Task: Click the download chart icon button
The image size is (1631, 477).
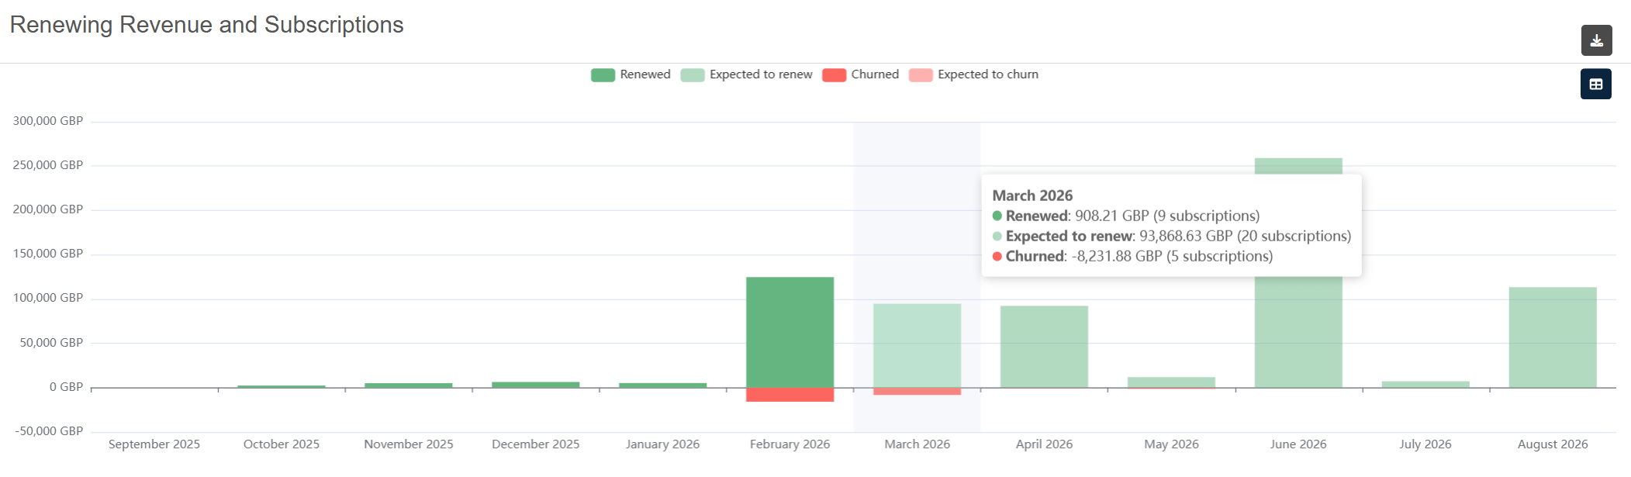Action: point(1596,40)
